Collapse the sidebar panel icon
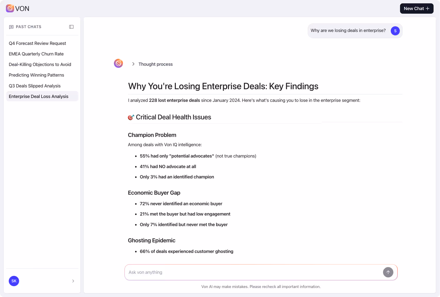The width and height of the screenshot is (440, 297). pos(71,27)
